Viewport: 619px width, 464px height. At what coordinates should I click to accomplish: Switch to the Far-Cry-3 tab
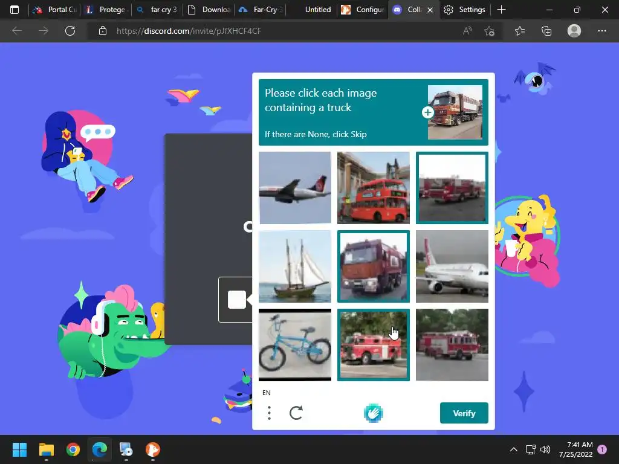(x=260, y=10)
